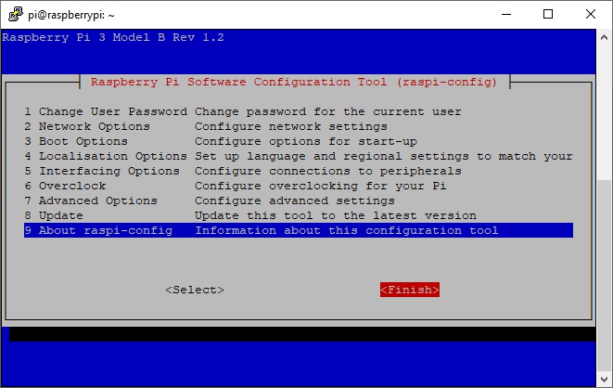
Task: Choose Boot Options in the list
Action: pyautogui.click(x=83, y=141)
